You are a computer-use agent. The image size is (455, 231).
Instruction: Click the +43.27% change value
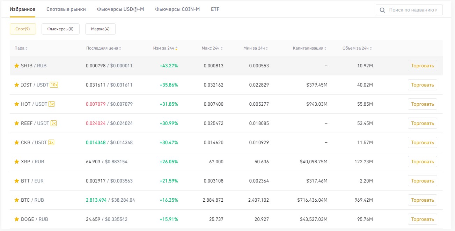pyautogui.click(x=169, y=66)
